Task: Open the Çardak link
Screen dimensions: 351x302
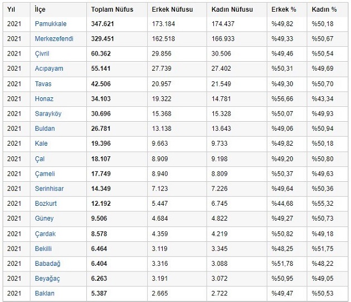Action: point(45,234)
